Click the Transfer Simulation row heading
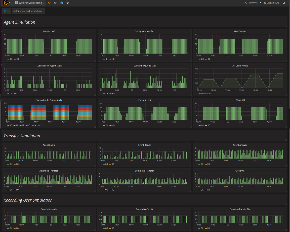The image size is (290, 232). 22,136
